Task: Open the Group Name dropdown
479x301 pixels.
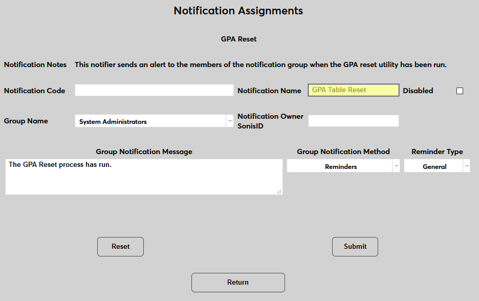Action: point(154,121)
